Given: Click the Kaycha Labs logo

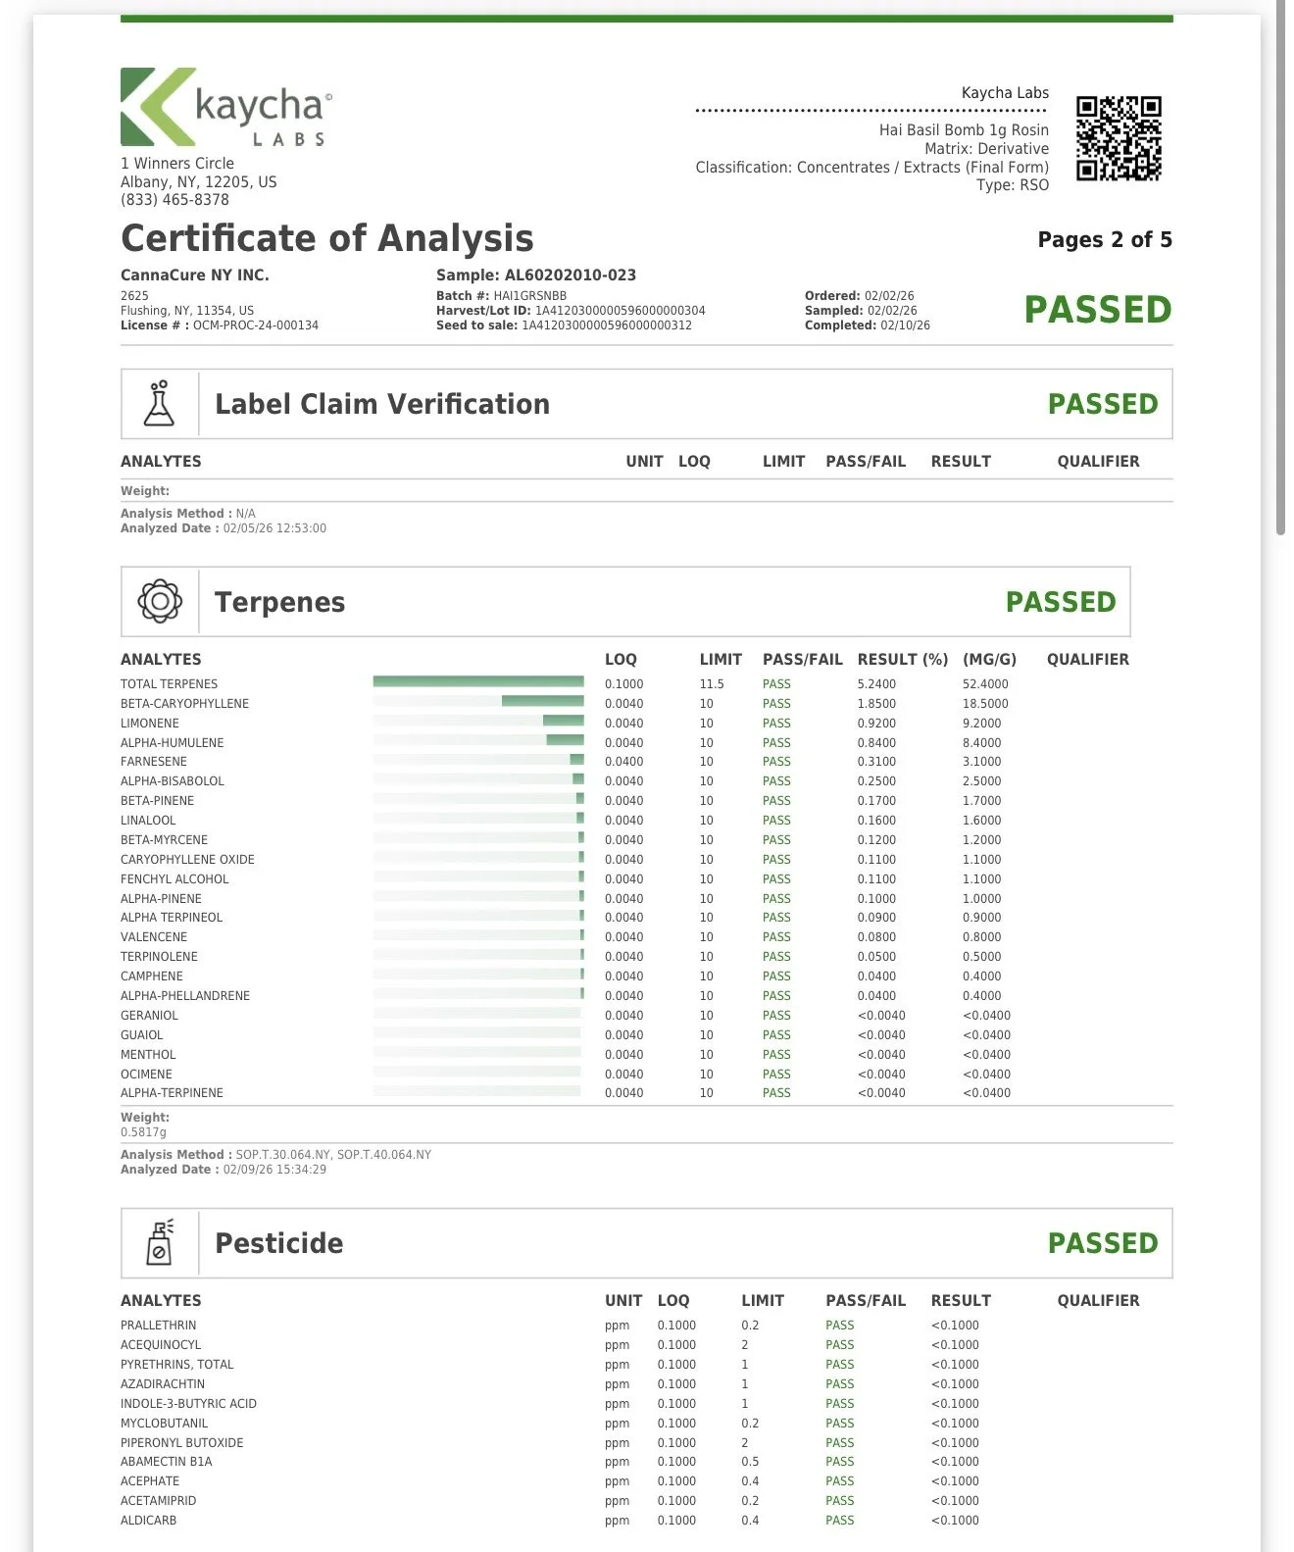Looking at the screenshot, I should [226, 107].
